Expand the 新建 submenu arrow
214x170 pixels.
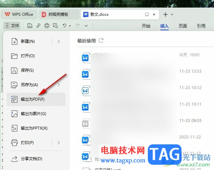pos(59,41)
